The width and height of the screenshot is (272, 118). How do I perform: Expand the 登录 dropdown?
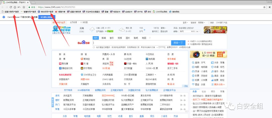[x=185, y=23]
